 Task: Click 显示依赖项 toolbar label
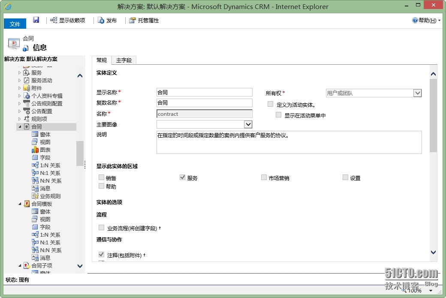[72, 21]
